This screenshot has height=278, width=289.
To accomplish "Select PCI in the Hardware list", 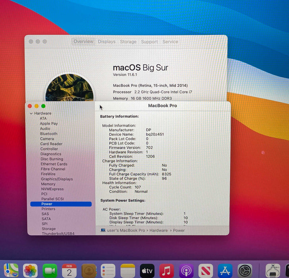I will point(44,194).
